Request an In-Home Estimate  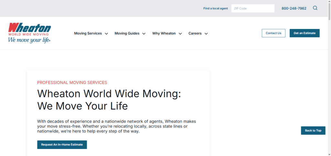(62, 145)
